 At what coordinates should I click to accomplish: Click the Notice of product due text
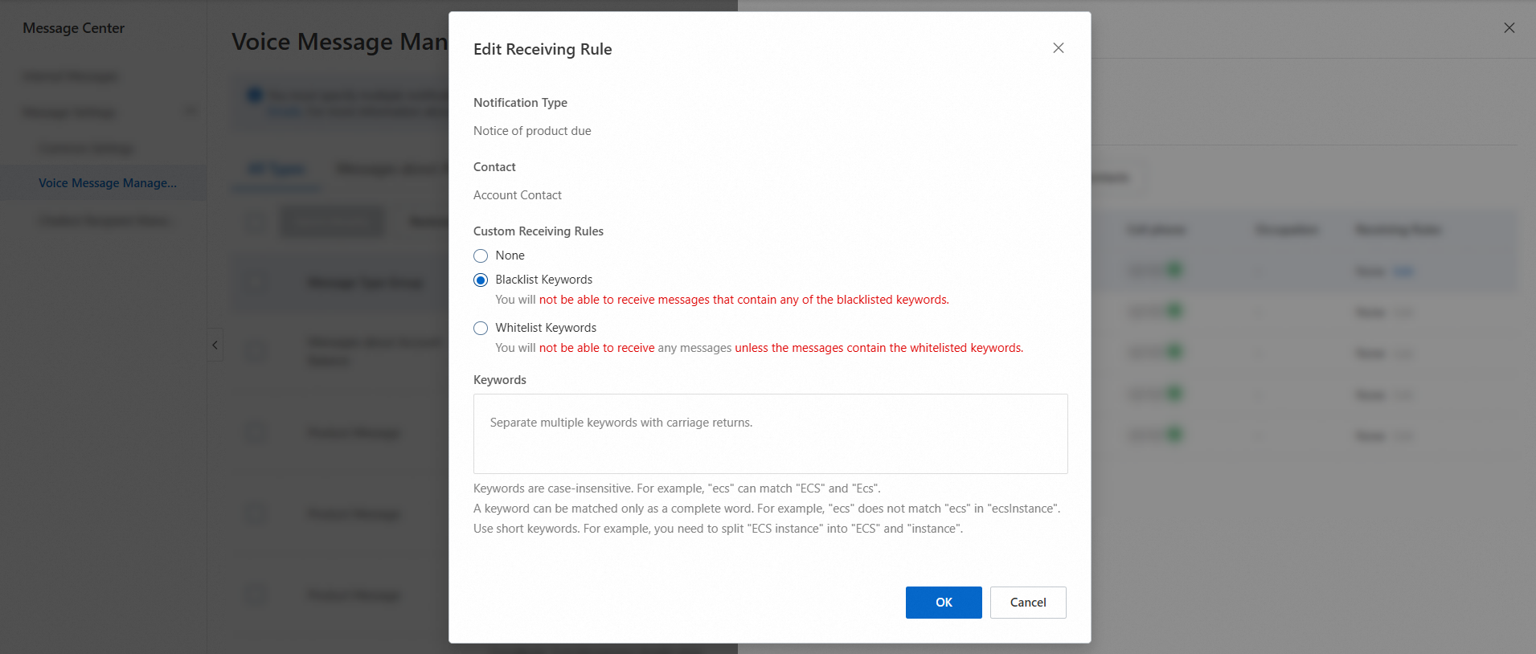tap(532, 131)
